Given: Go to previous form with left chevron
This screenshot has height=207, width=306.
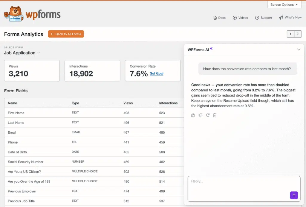Looking at the screenshot, I should [290, 34].
